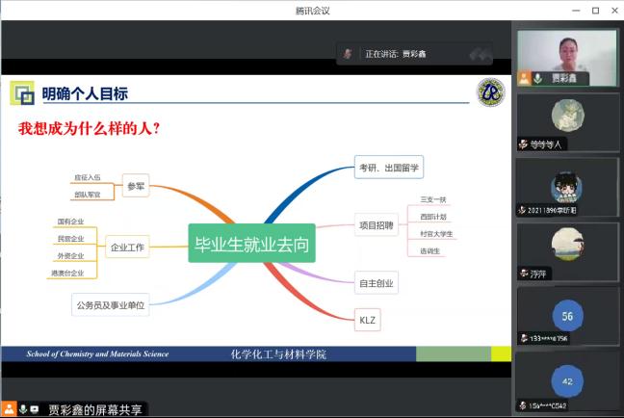This screenshot has width=624, height=418.
Task: Click the mic icon next to 2021189 participant
Action: [523, 208]
